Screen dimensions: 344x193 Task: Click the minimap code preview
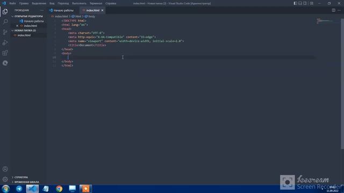(325, 21)
